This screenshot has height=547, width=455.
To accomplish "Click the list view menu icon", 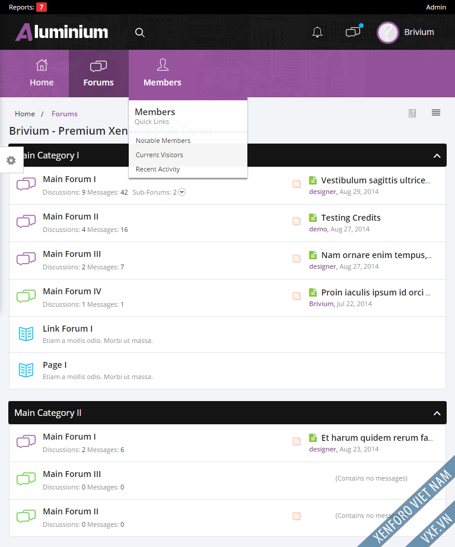I will (x=436, y=113).
